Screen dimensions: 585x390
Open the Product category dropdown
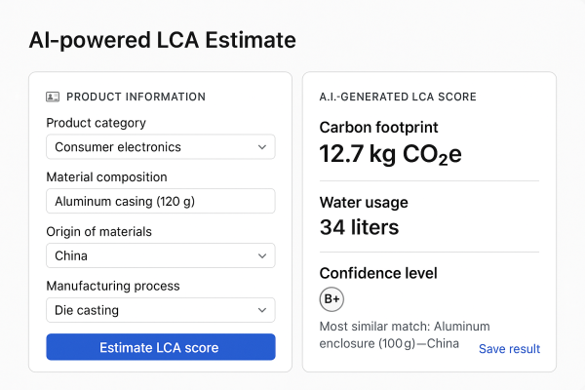tap(160, 147)
